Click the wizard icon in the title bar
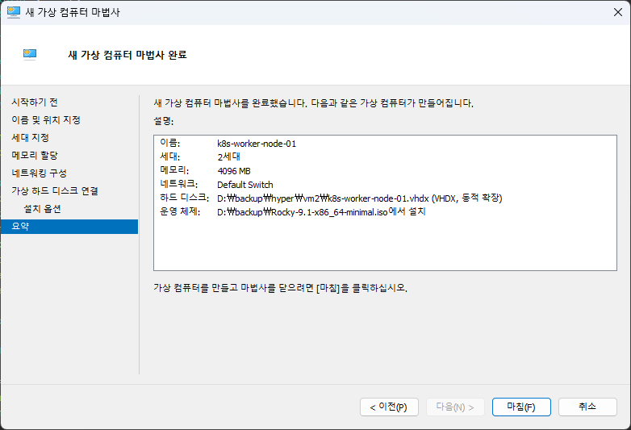Screen dimensions: 631x430 pos(14,12)
